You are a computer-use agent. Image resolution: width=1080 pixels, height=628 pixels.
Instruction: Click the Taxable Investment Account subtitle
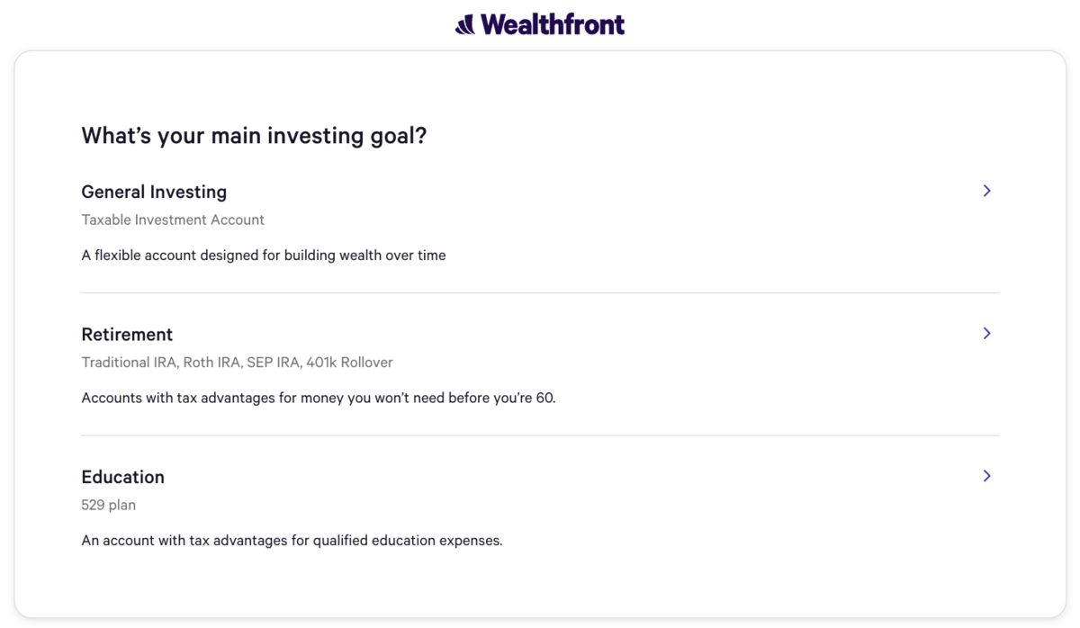(173, 220)
